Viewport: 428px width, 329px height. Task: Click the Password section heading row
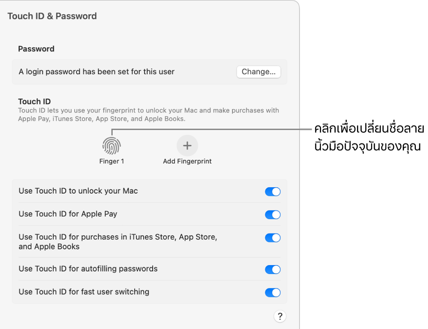(x=32, y=49)
